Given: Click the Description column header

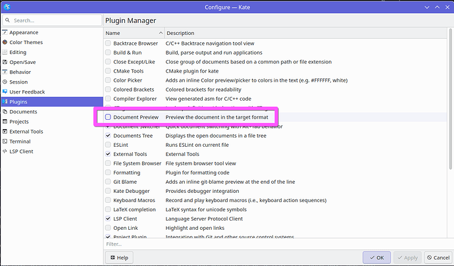Looking at the screenshot, I should [306, 33].
